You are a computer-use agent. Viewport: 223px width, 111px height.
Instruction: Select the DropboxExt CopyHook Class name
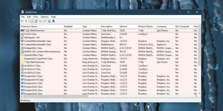pos(38,59)
